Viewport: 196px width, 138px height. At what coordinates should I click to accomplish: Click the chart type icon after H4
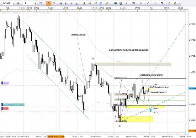point(41,3)
